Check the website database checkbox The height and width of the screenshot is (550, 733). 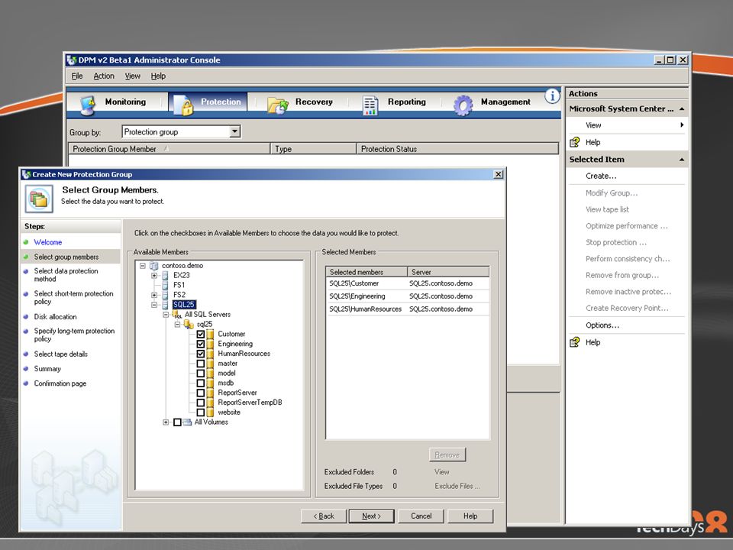[x=201, y=412]
